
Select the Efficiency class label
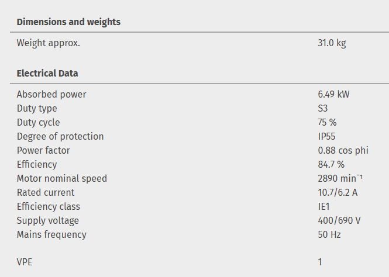pyautogui.click(x=49, y=206)
